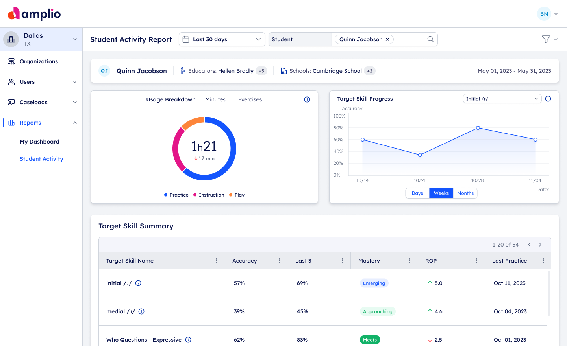The height and width of the screenshot is (346, 567).
Task: Open My Dashboard under Reports
Action: click(39, 142)
